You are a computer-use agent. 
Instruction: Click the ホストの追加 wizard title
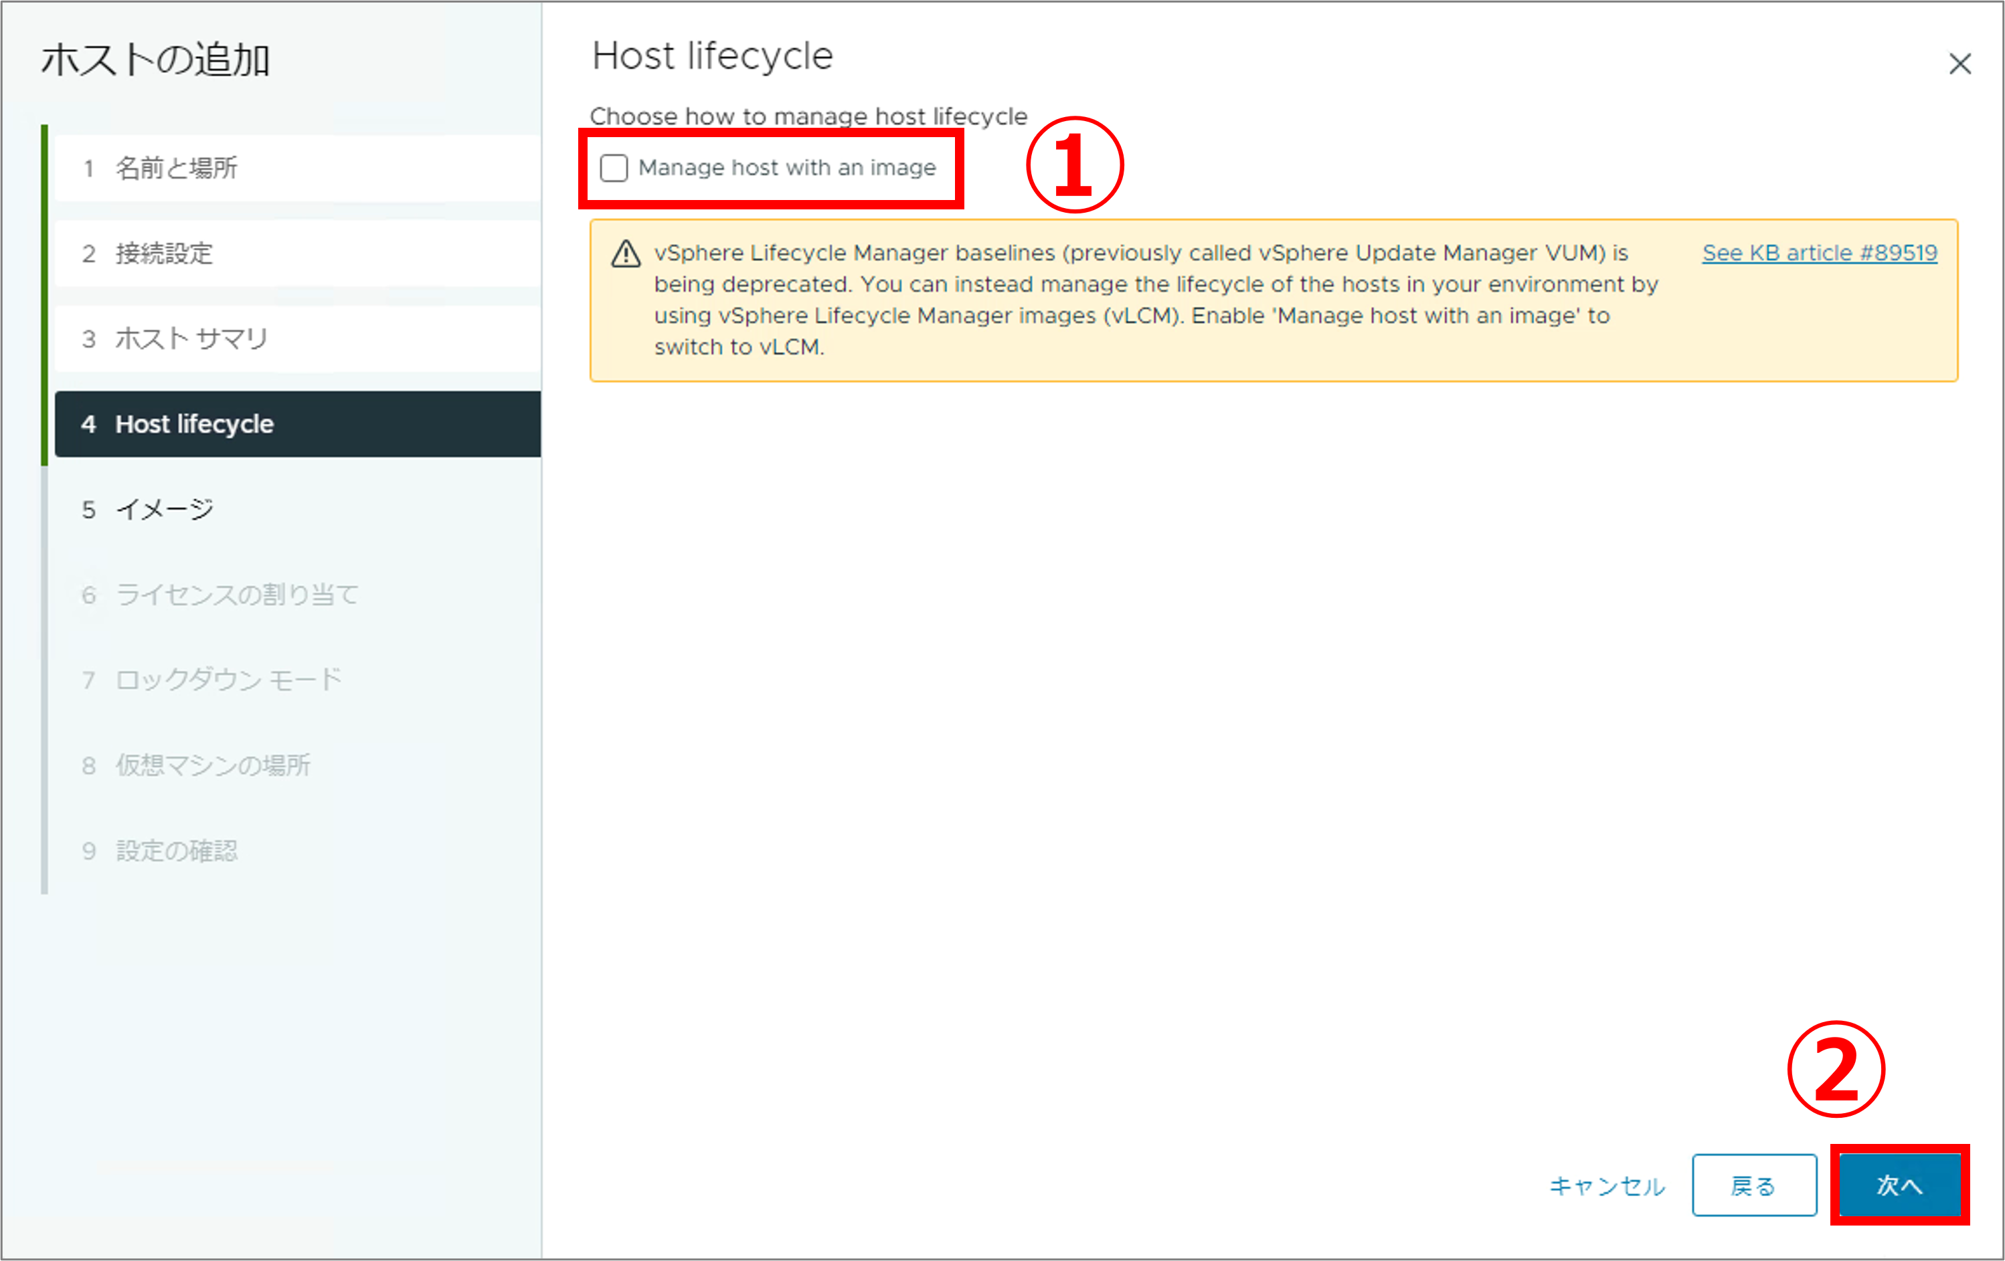pyautogui.click(x=156, y=61)
